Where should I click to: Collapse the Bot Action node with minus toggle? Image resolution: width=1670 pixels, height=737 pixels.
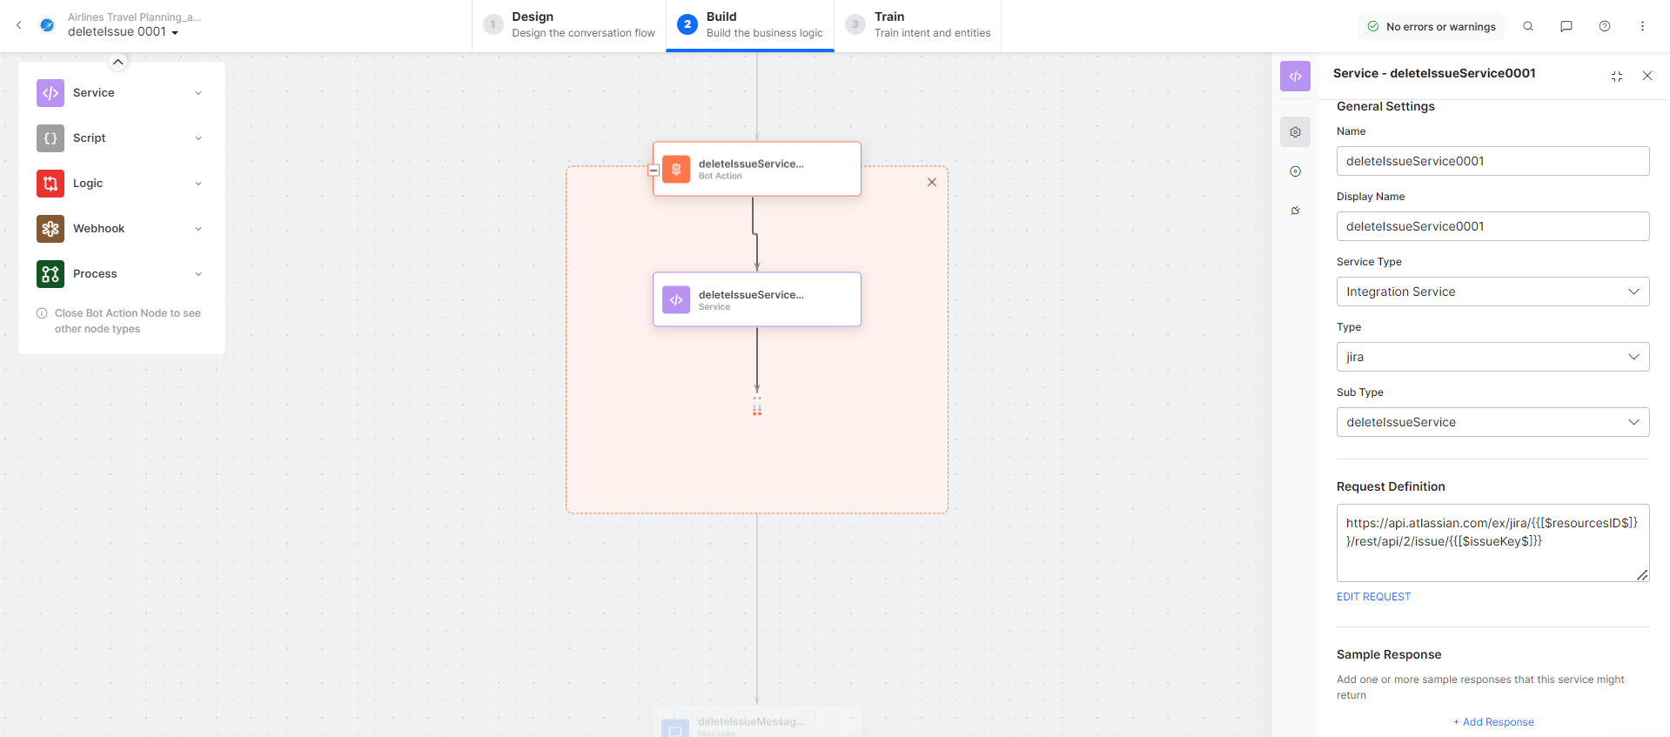654,171
